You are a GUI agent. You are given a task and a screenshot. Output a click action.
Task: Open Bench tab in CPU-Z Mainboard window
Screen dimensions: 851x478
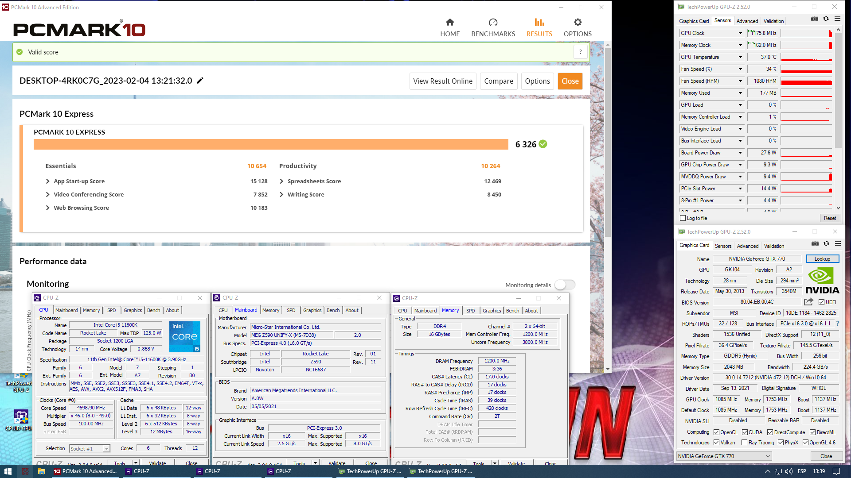(333, 310)
